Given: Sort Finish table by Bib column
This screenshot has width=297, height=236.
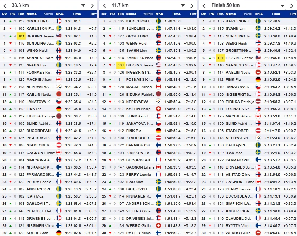Looking at the screenshot, I should (220, 14).
